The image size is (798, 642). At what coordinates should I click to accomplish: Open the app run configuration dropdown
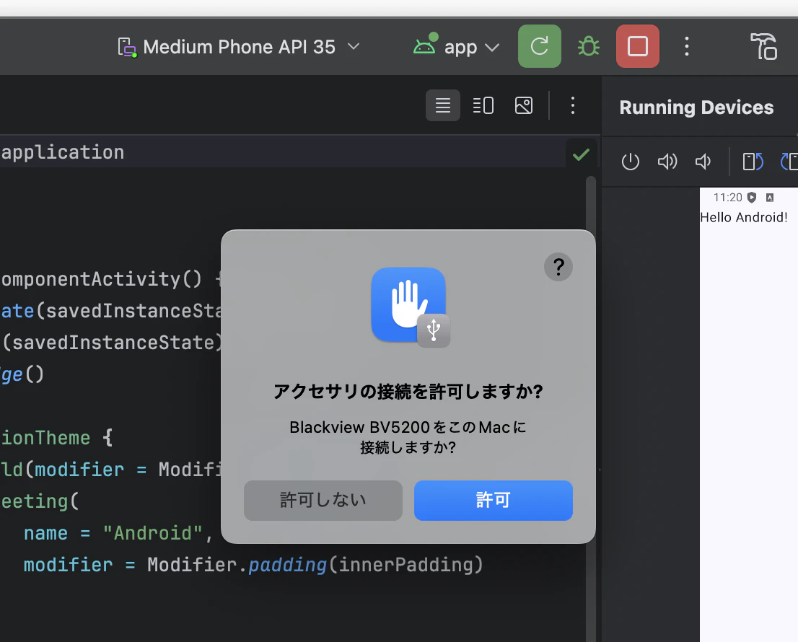[x=456, y=47]
